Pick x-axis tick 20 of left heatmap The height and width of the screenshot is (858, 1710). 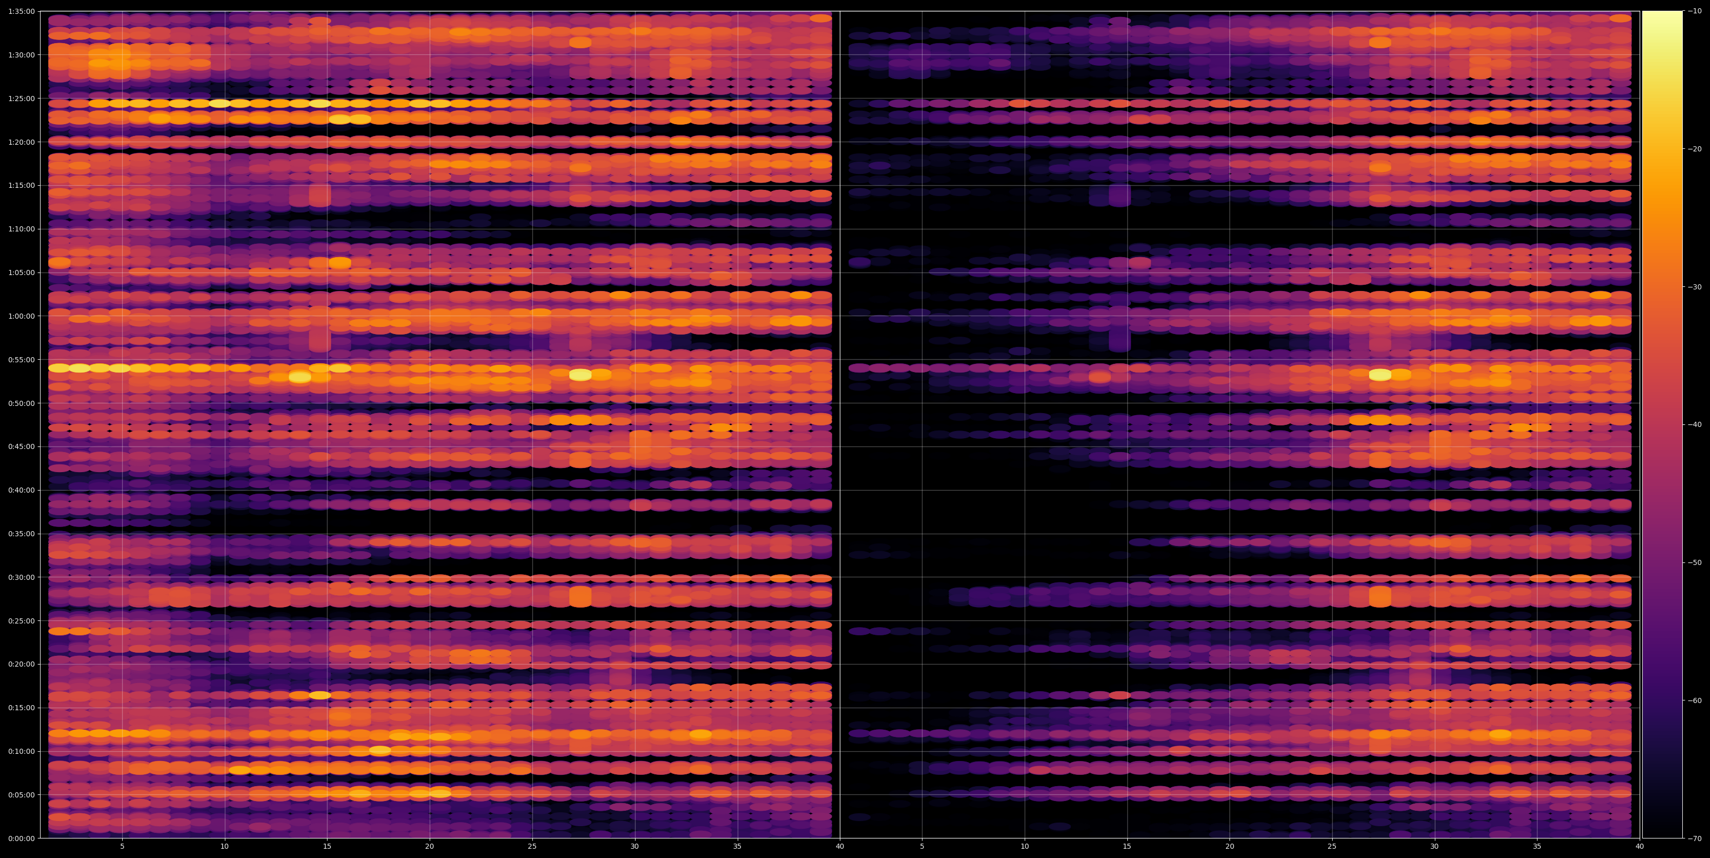(430, 846)
